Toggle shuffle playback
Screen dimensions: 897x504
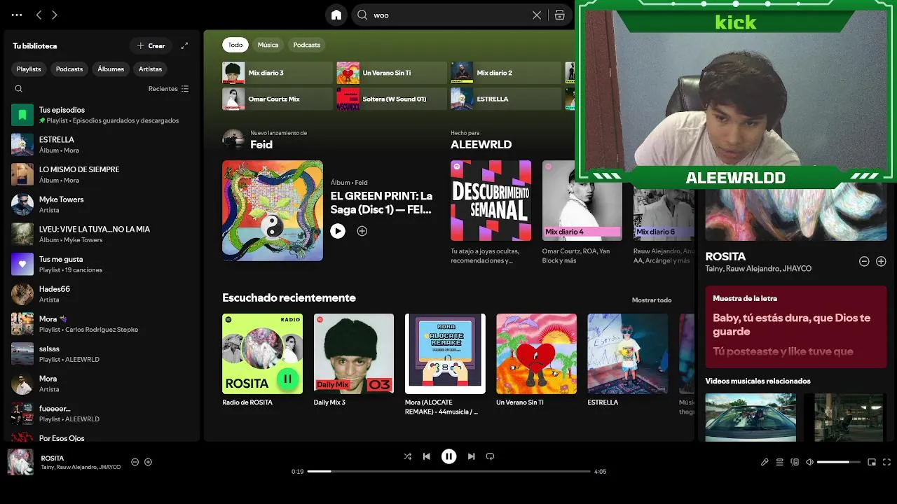tap(408, 456)
